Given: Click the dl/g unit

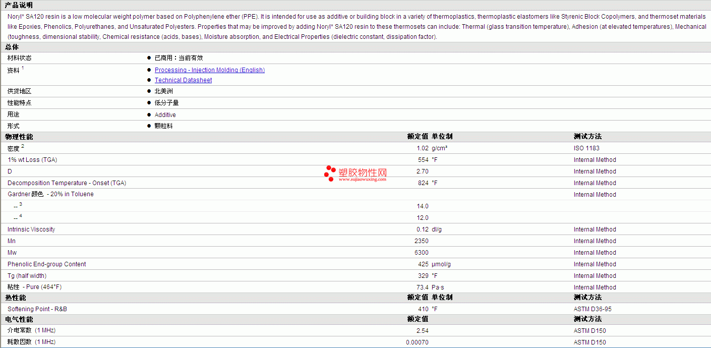Looking at the screenshot, I should click(437, 229).
